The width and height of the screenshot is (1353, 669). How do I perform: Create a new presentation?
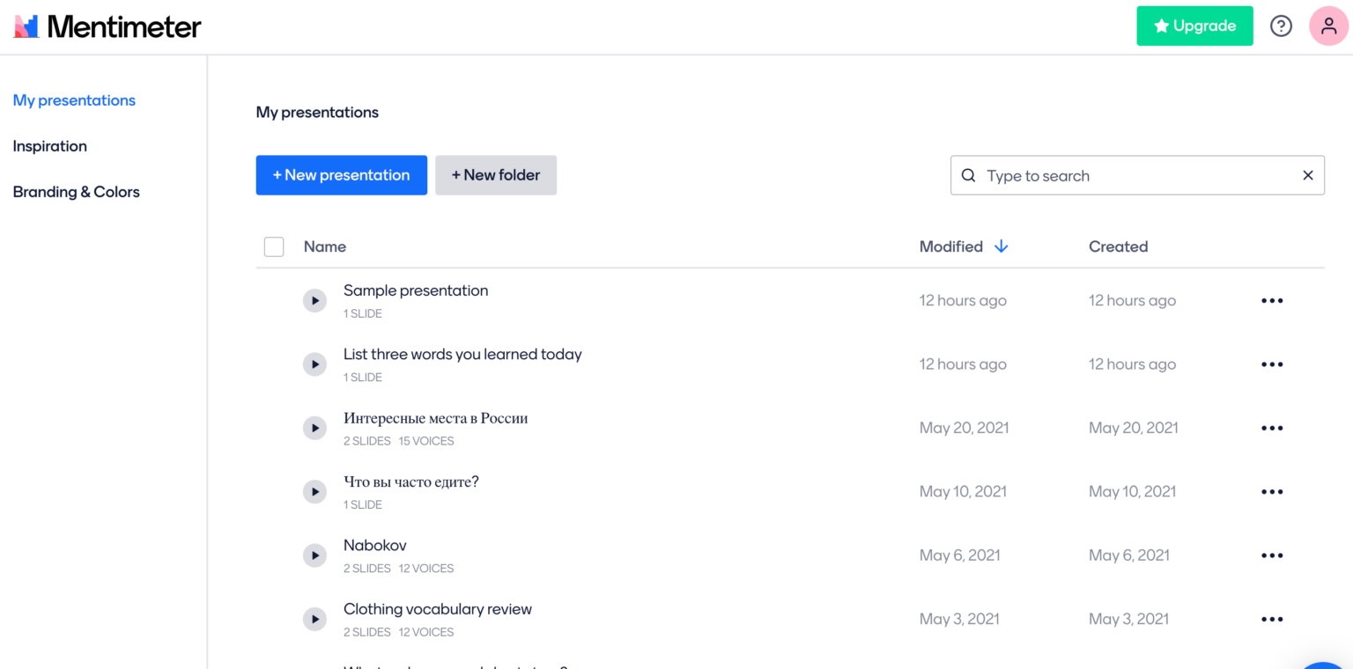click(x=341, y=175)
